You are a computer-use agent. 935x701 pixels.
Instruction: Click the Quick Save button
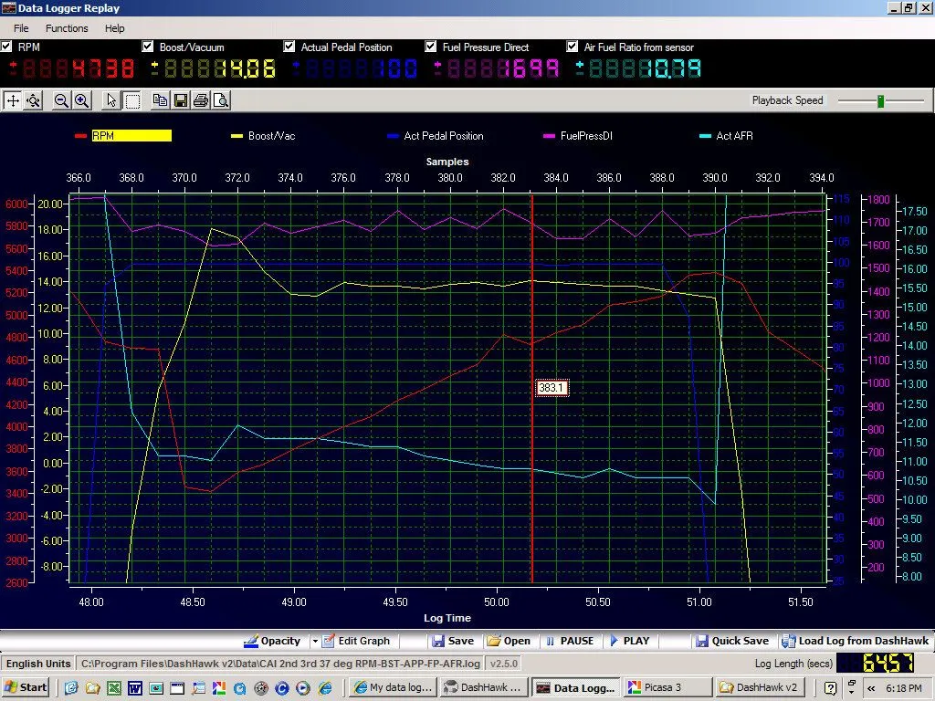click(x=731, y=641)
